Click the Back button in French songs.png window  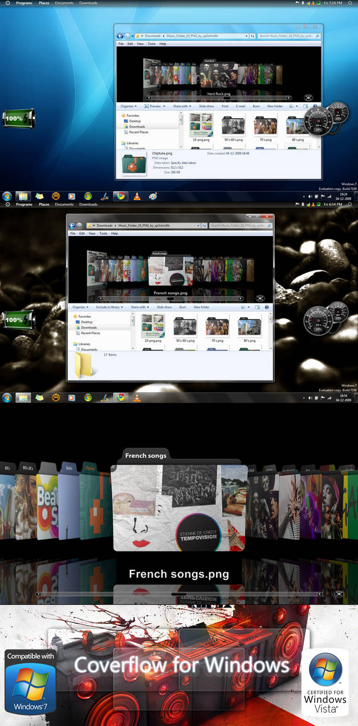(72, 225)
